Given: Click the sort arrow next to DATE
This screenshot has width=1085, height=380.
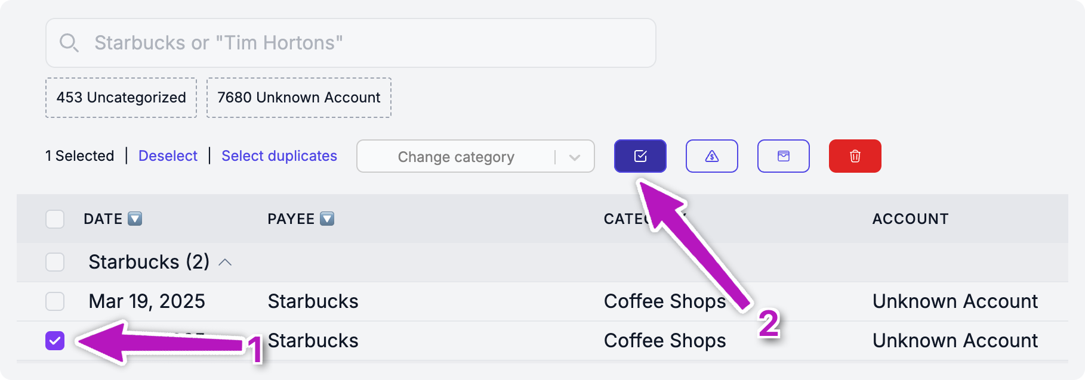Looking at the screenshot, I should pyautogui.click(x=135, y=219).
